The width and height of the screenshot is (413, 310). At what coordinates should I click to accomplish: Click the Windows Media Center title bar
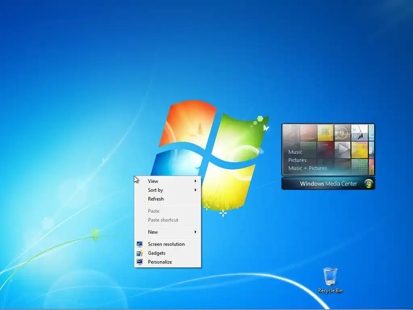coord(328,184)
